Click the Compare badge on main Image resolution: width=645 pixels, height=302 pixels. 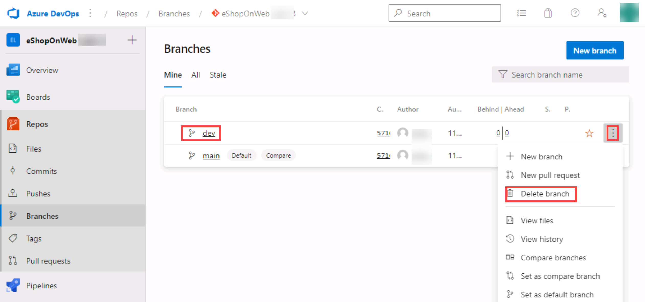click(x=278, y=155)
